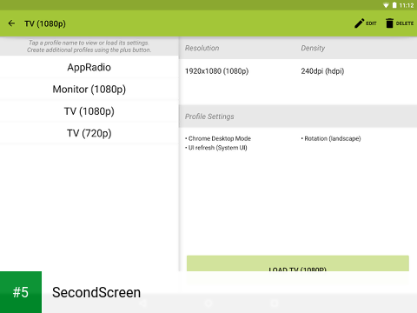
Task: Click the 240dpi (hdpi) density value
Action: [322, 71]
